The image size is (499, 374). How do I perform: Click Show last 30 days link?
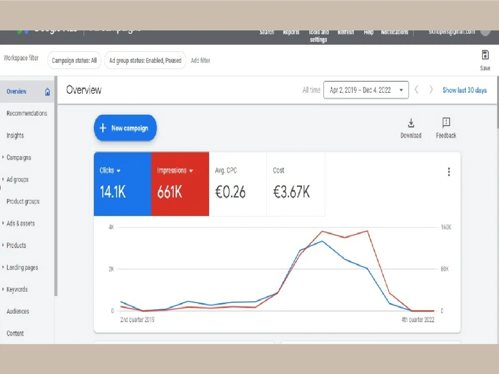tap(465, 90)
